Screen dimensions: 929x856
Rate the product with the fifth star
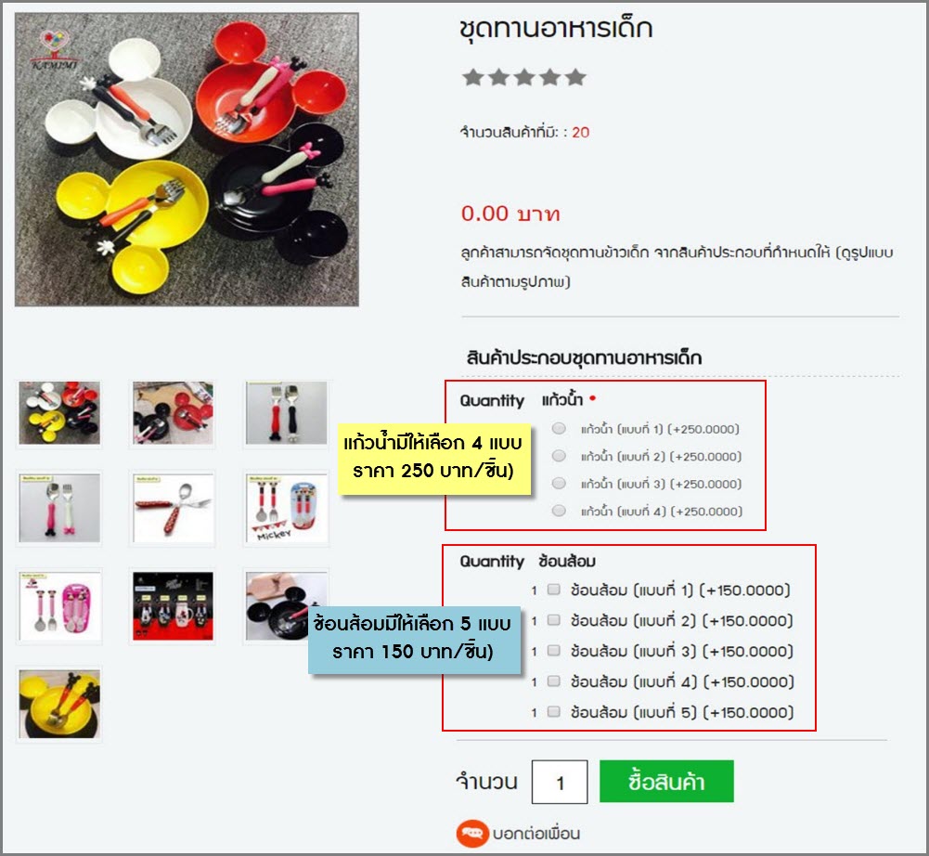[x=575, y=77]
